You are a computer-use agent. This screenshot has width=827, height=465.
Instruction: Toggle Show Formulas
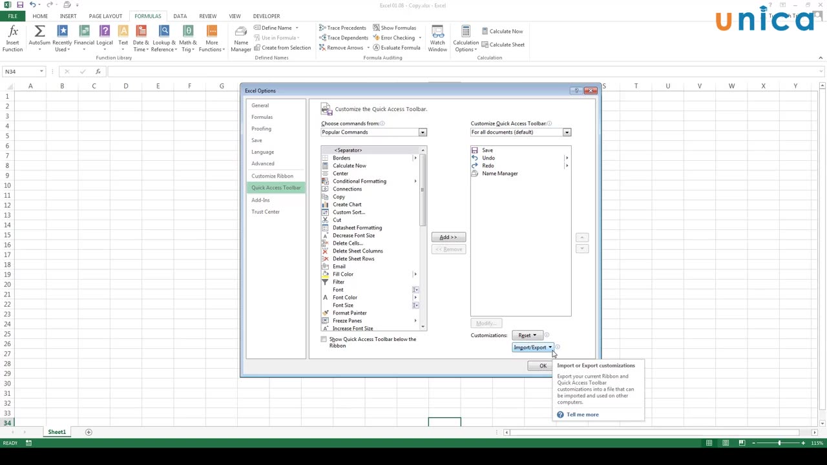tap(394, 28)
